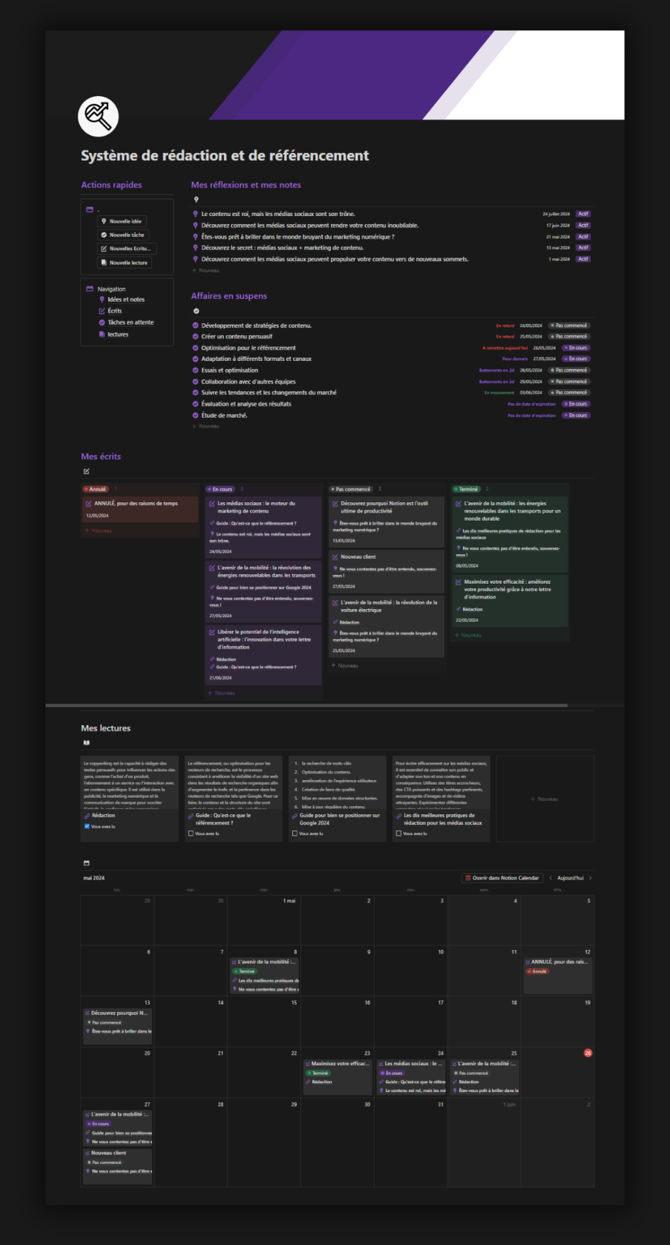Viewport: 670px width, 1245px height.
Task: Go to next month with right chevron
Action: tap(590, 878)
